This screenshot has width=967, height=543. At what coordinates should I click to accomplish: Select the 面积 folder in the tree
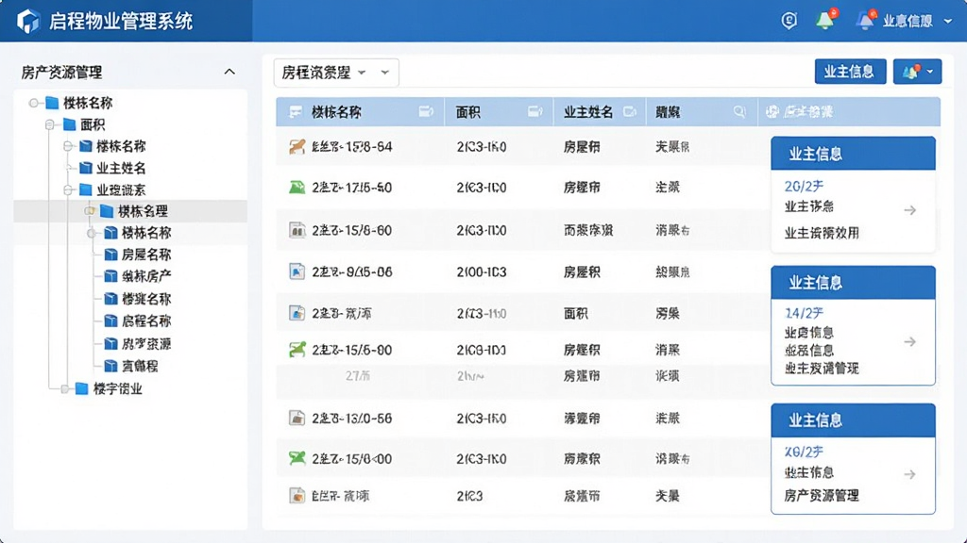(84, 125)
